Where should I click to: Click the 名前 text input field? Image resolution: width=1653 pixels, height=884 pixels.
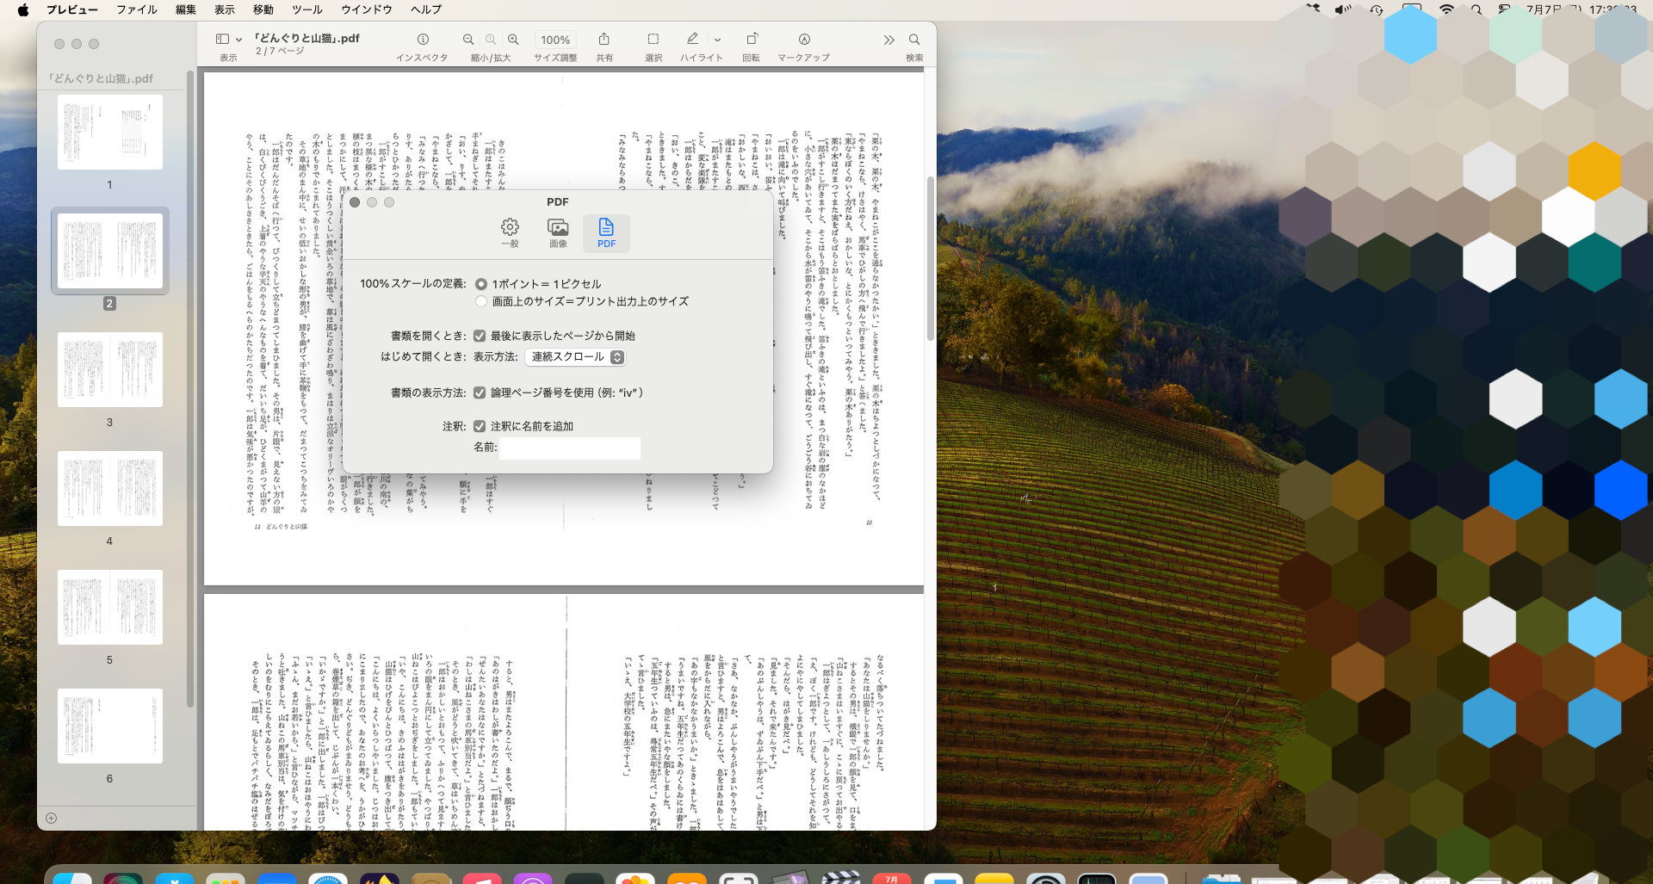pyautogui.click(x=570, y=448)
